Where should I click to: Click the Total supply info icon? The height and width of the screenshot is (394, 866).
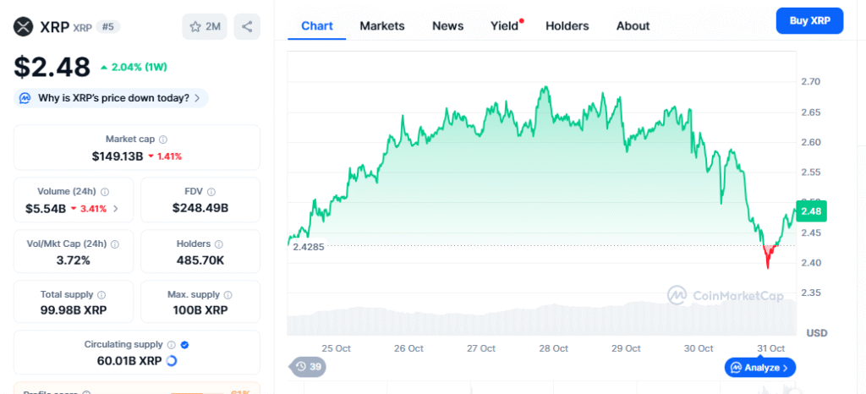[101, 295]
